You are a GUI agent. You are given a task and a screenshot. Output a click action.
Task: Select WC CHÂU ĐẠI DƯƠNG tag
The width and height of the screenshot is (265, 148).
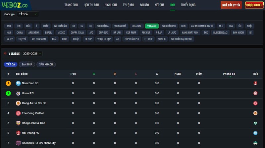point(182,39)
